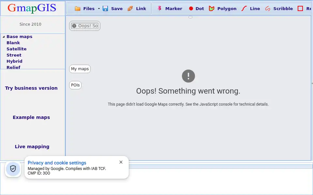The height and width of the screenshot is (195, 313).
Task: Click the Link chain icon
Action: pos(130,8)
